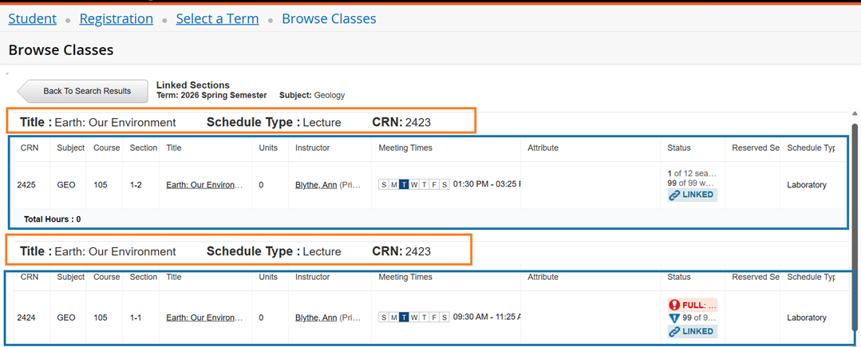This screenshot has width=861, height=347.
Task: Open instructor Blythe, Ann in section 1-2 row
Action: pyautogui.click(x=316, y=185)
